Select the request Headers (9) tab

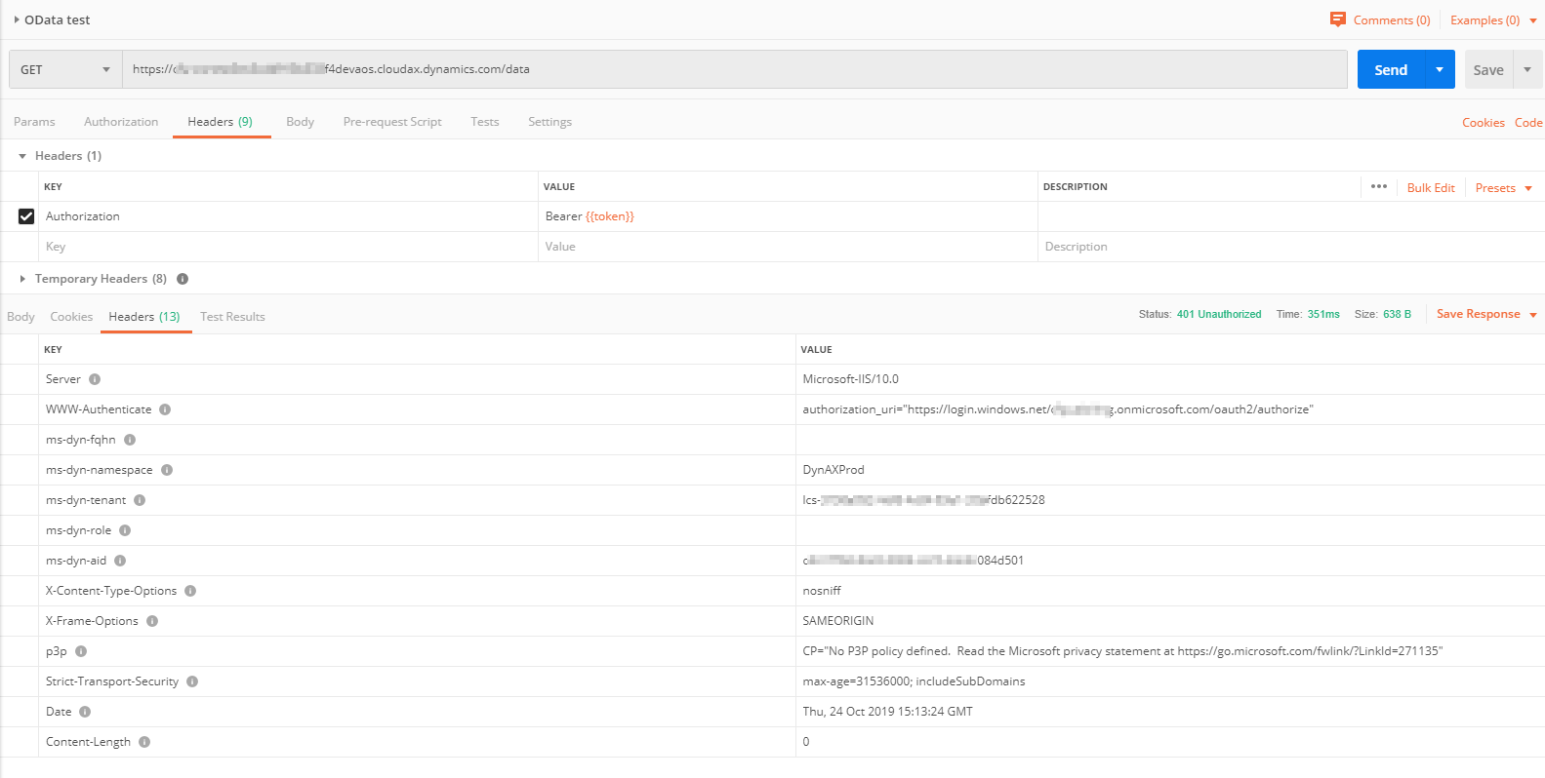coord(221,122)
